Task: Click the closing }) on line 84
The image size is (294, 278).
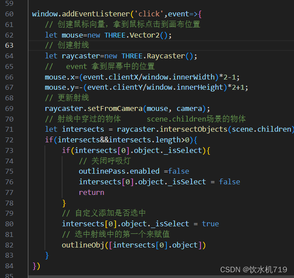Action: click(36, 266)
